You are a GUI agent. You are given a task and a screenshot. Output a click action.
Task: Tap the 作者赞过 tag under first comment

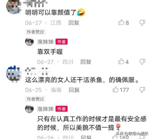tap(35, 32)
